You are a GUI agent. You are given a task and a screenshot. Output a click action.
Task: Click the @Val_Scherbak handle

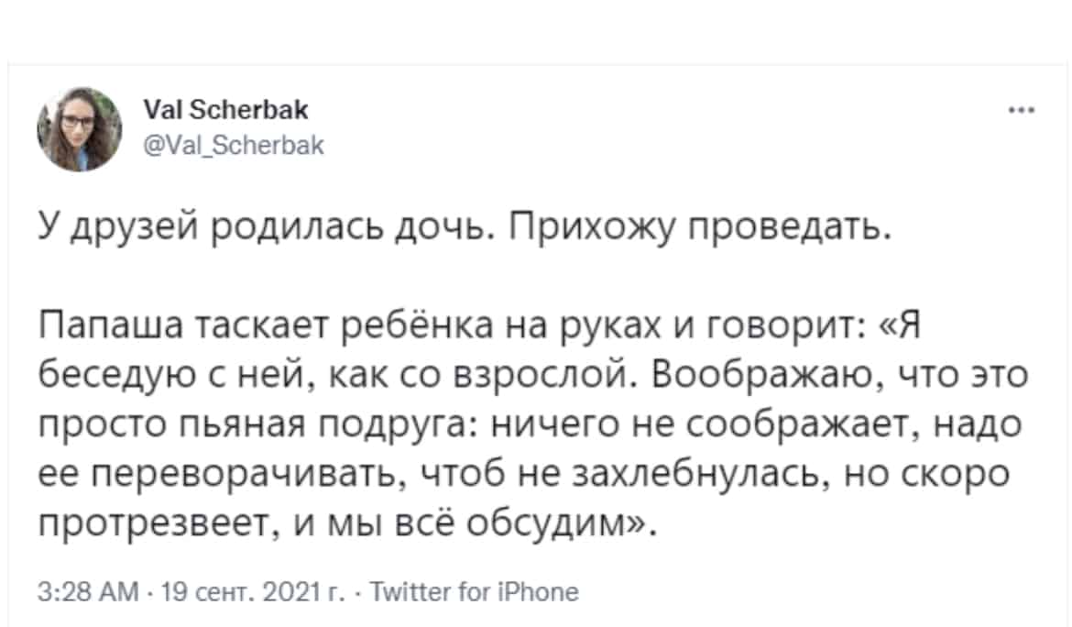(x=233, y=146)
